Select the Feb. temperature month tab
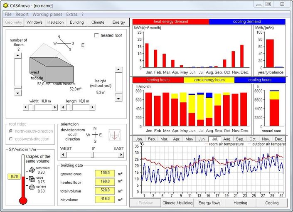Viewport: 293px width, 212px height. (x=152, y=139)
